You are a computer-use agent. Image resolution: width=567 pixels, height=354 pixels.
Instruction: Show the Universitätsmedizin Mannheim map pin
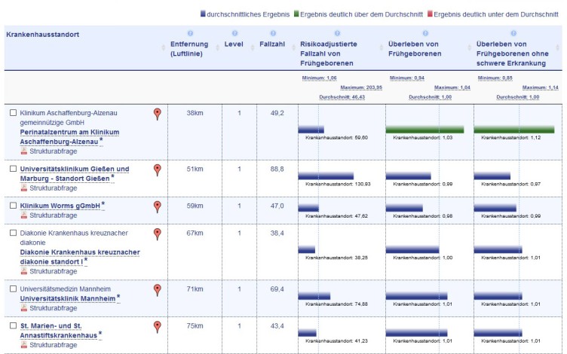(x=158, y=290)
